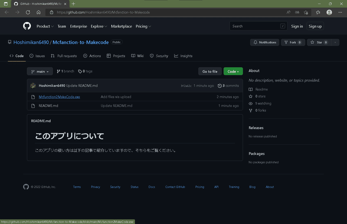The height and width of the screenshot is (224, 347).
Task: Add this page to favorites
Action: (306, 12)
